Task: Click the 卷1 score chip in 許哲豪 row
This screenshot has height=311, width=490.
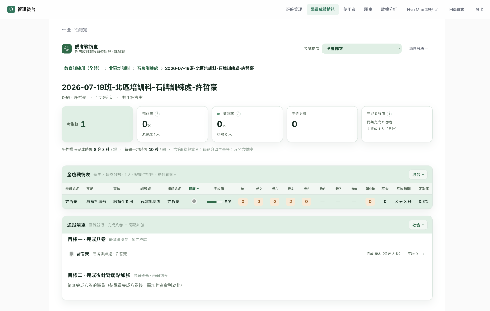Action: pos(243,202)
